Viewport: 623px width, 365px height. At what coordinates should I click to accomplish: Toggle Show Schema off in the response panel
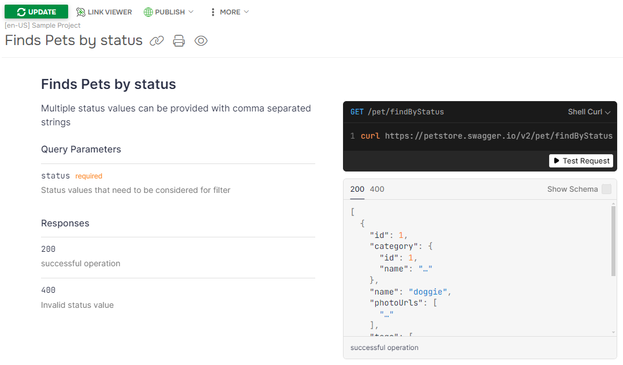tap(605, 189)
